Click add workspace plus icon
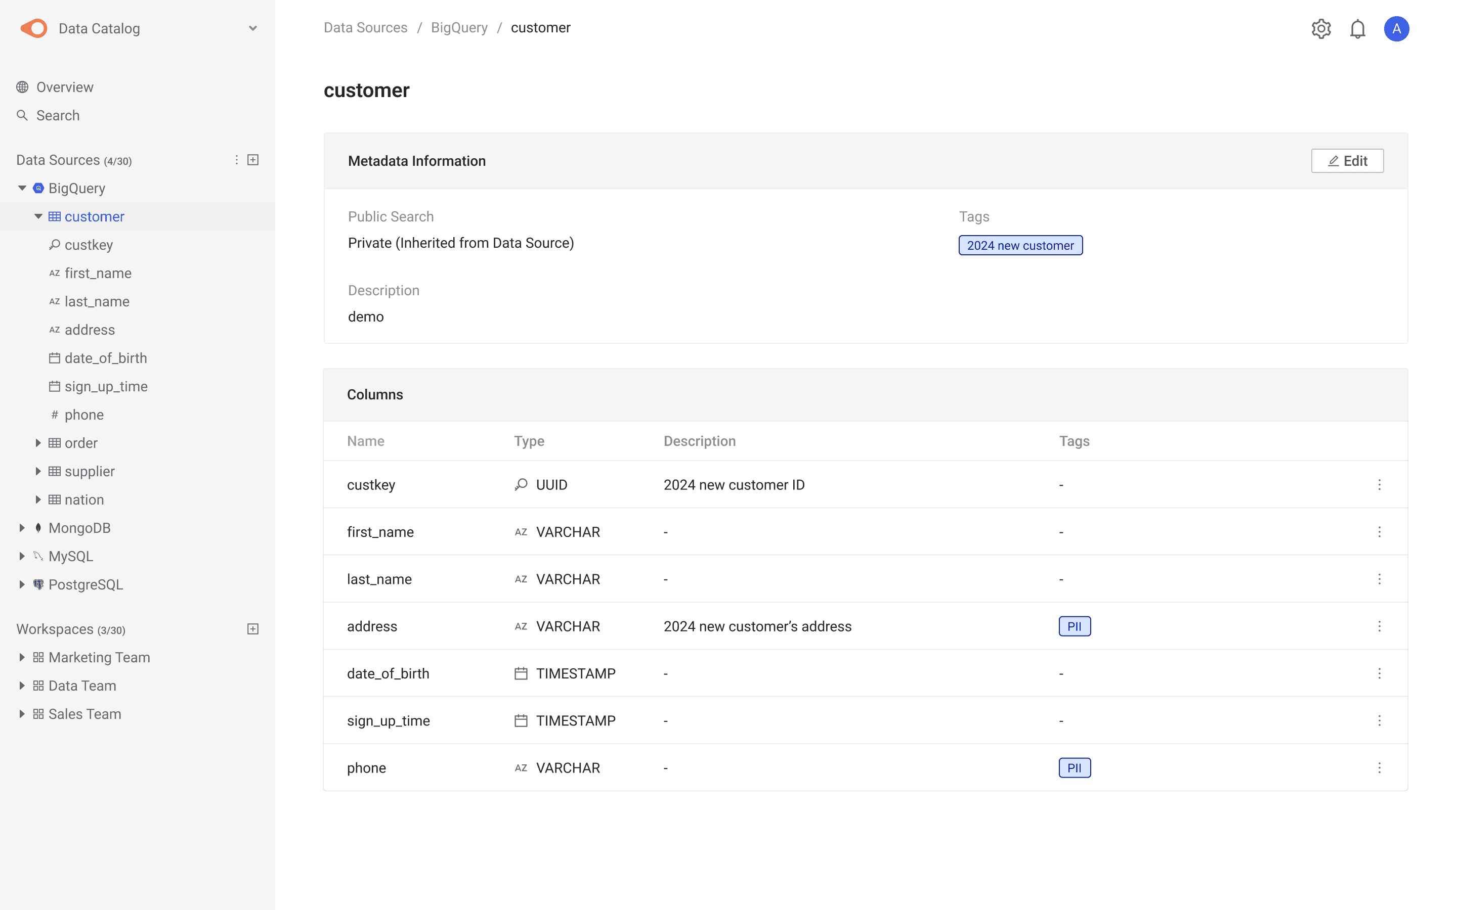Image resolution: width=1457 pixels, height=910 pixels. [x=253, y=629]
